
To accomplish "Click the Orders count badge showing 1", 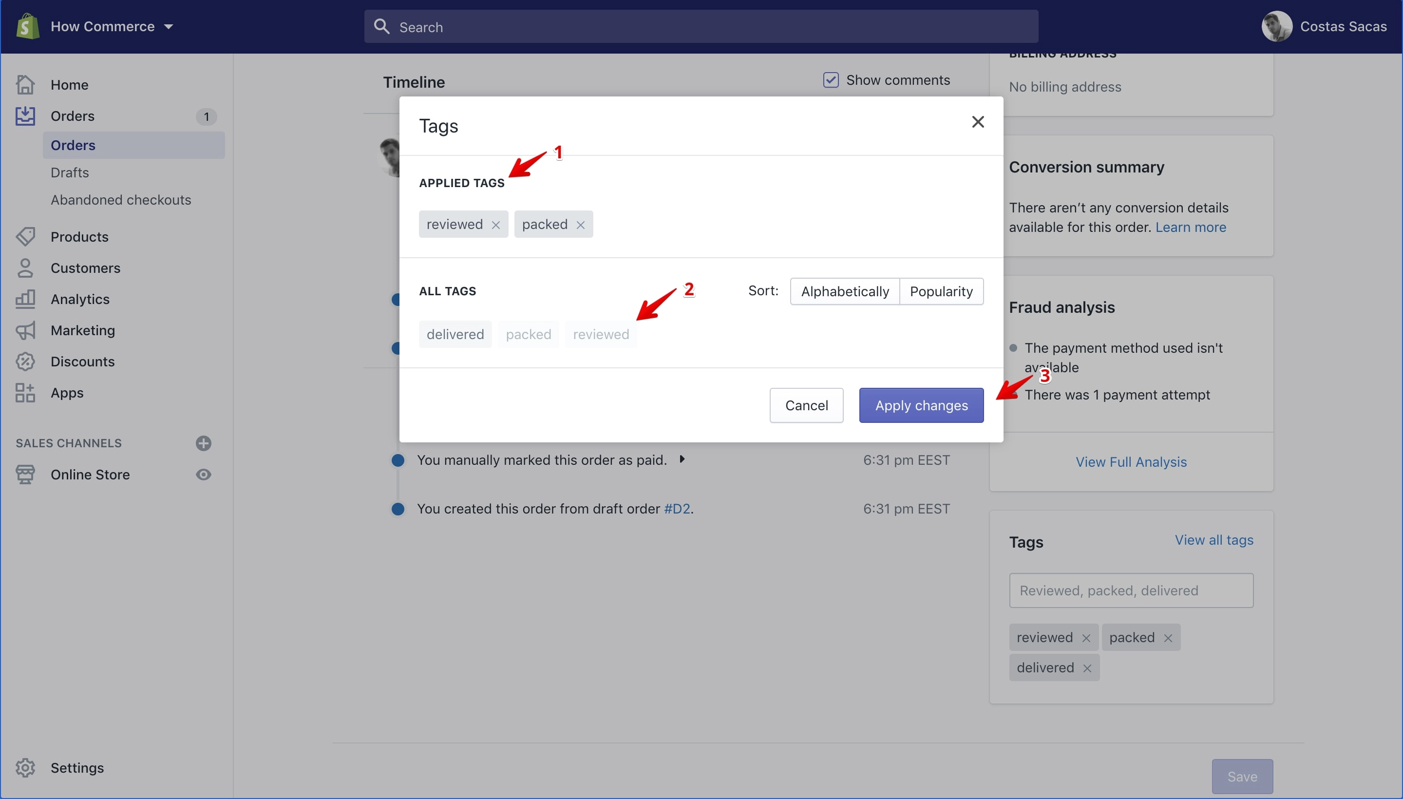I will click(x=206, y=116).
